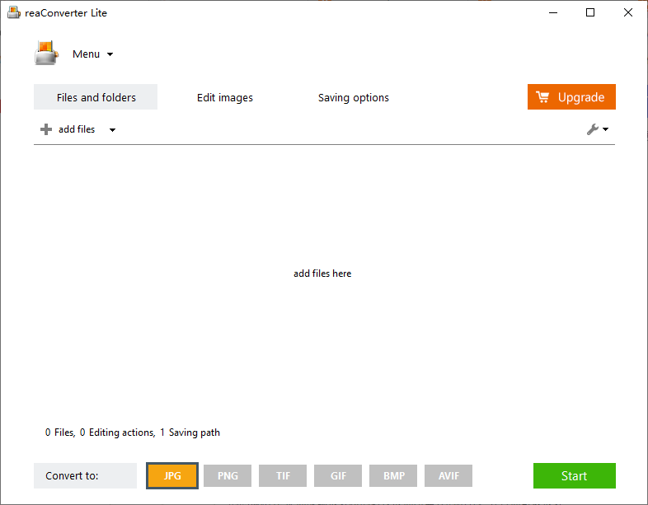
Task: Pick BMP as the output format
Action: point(393,475)
